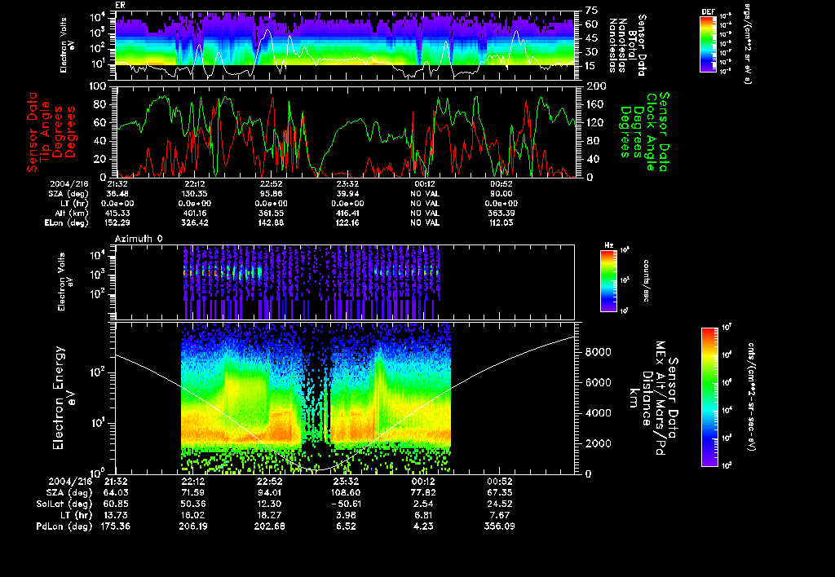Screen dimensions: 835x577
Task: Click lower table LT value '13.73'
Action: click(x=116, y=515)
